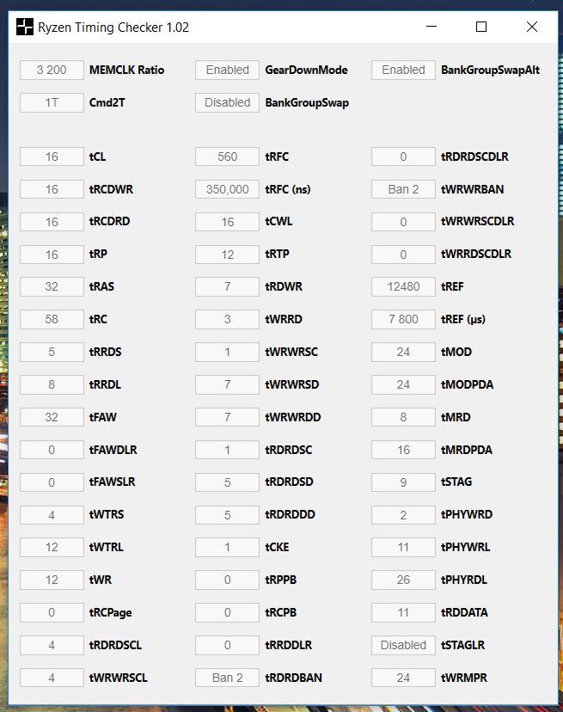
Task: Click the MEMCLK Ratio value field
Action: (52, 70)
